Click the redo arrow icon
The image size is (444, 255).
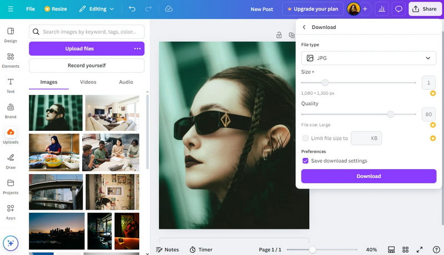[148, 9]
